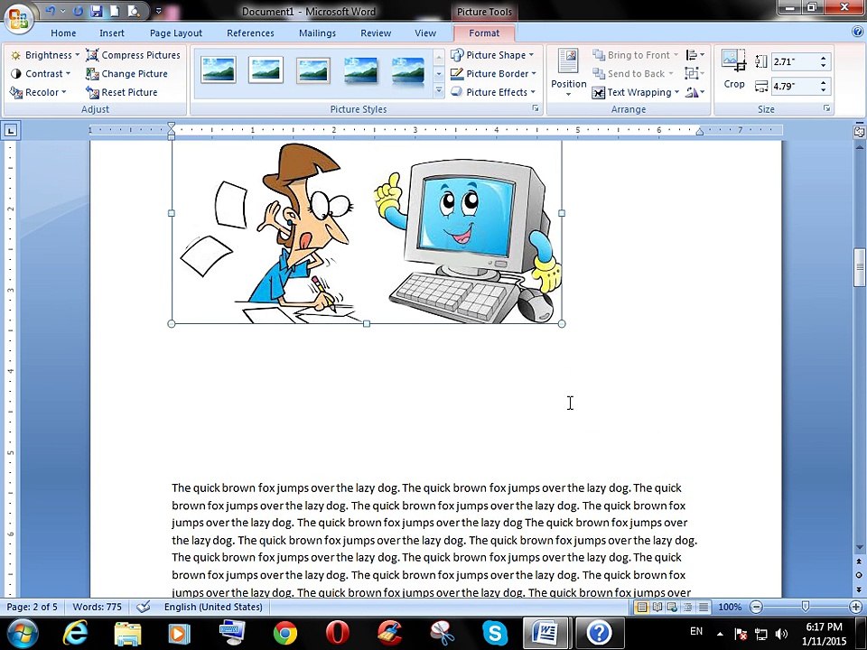
Task: Click the ruler tab selector button
Action: tap(11, 130)
